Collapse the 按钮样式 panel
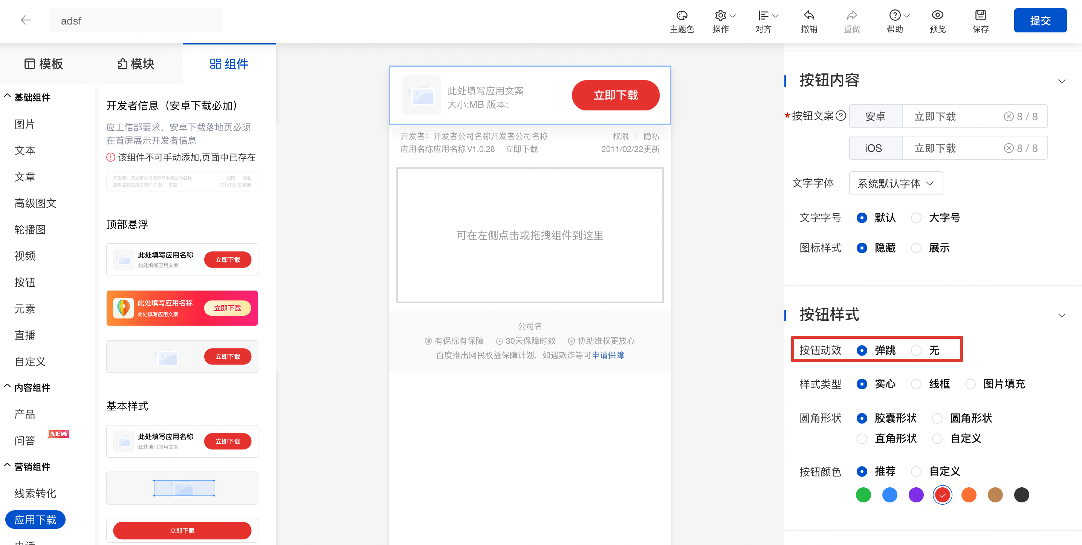The height and width of the screenshot is (545, 1082). 1062,315
